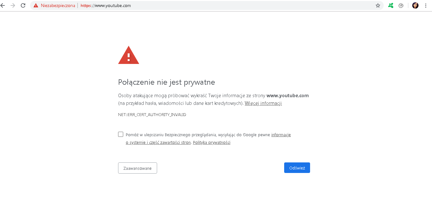
Task: Click the gray circular extension icon
Action: click(x=401, y=5)
